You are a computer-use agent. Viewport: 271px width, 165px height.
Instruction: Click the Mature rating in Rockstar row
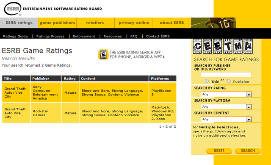coord(70,113)
